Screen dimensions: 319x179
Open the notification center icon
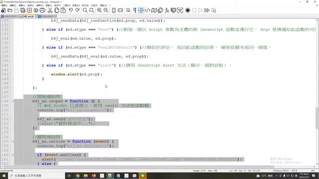coord(314,176)
